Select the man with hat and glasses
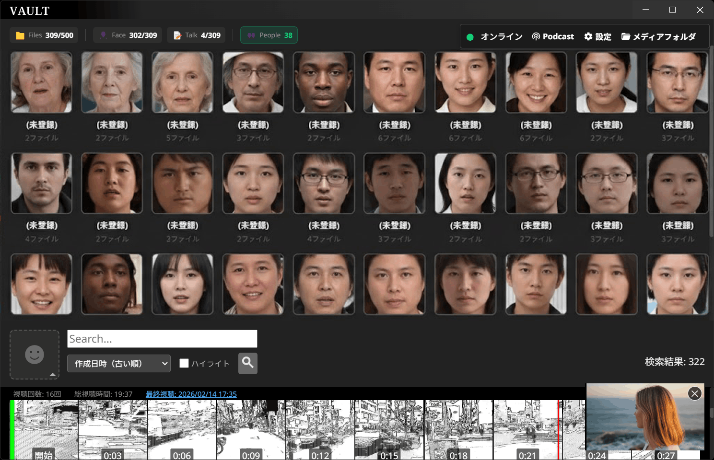This screenshot has width=714, height=460. pyautogui.click(x=253, y=82)
